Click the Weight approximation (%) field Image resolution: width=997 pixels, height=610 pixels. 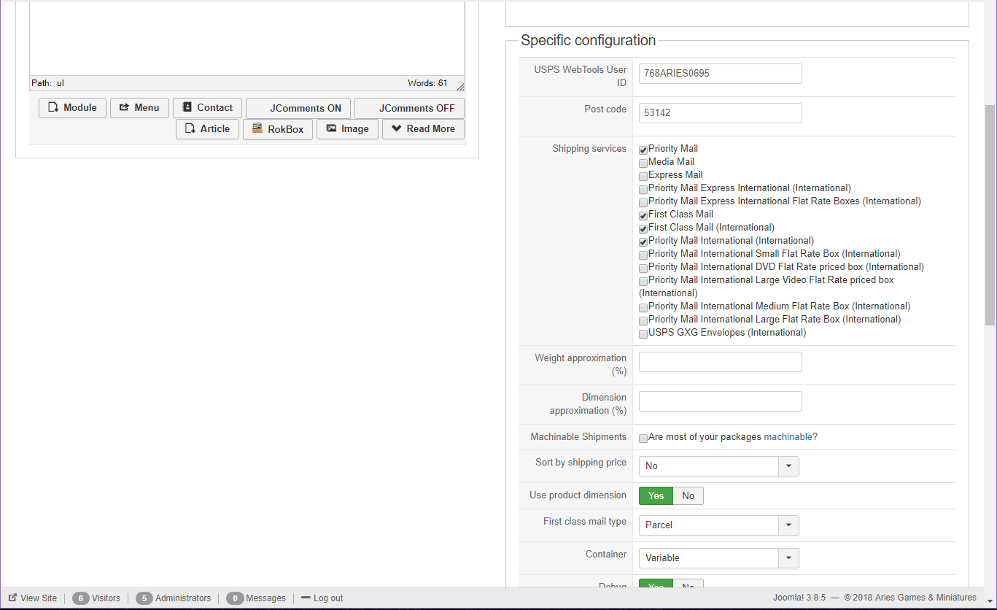pos(720,362)
